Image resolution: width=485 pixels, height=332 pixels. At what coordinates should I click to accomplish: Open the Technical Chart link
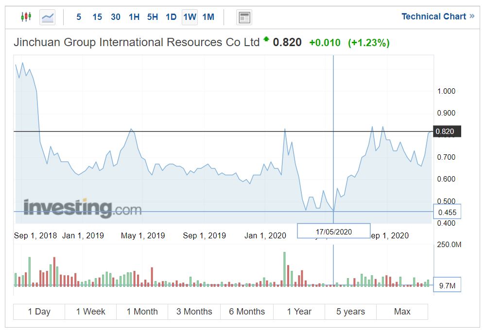point(438,17)
